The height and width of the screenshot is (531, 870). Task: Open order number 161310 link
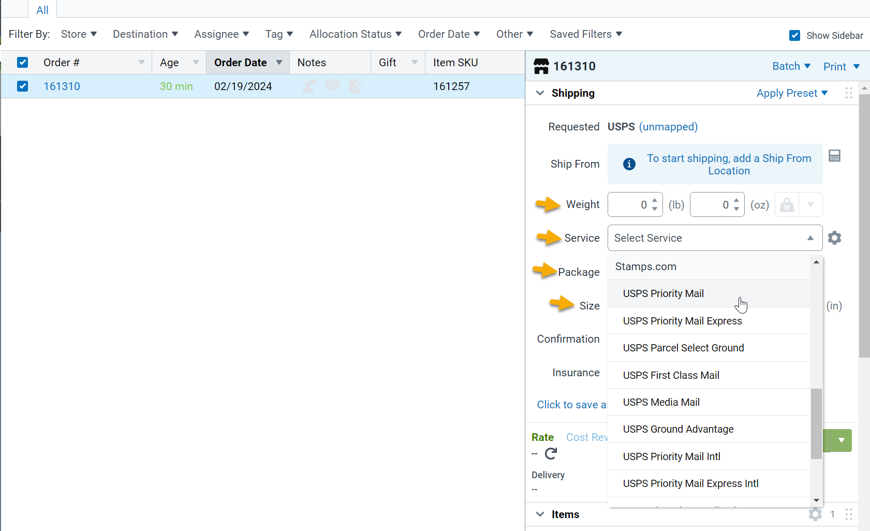[62, 86]
